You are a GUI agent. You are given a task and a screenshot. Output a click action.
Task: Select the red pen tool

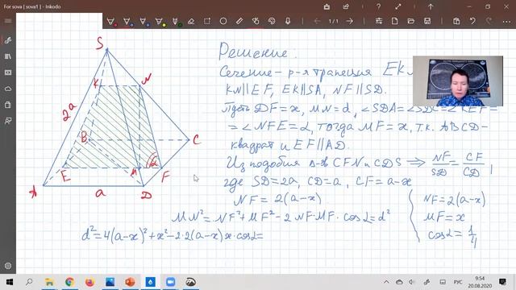tap(111, 22)
